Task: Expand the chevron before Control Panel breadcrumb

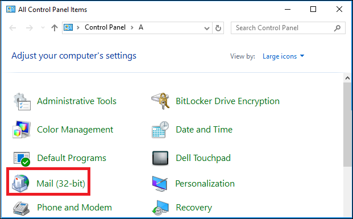Action: [x=78, y=27]
